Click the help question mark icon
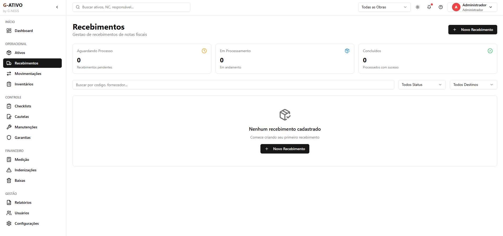 (440, 7)
